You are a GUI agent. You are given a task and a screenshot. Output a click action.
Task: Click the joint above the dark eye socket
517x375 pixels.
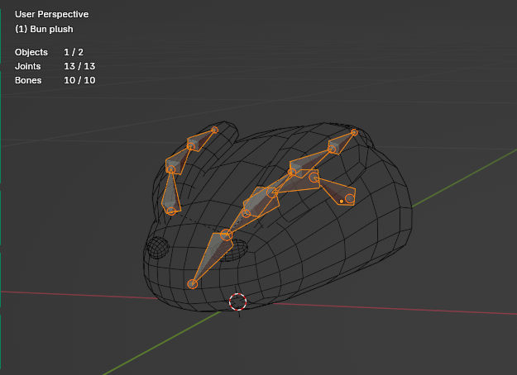point(226,235)
